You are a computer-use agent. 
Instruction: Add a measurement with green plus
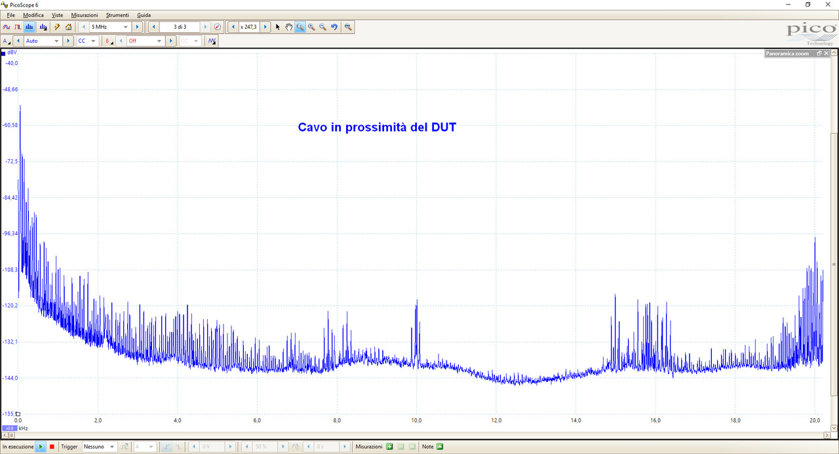coord(389,447)
